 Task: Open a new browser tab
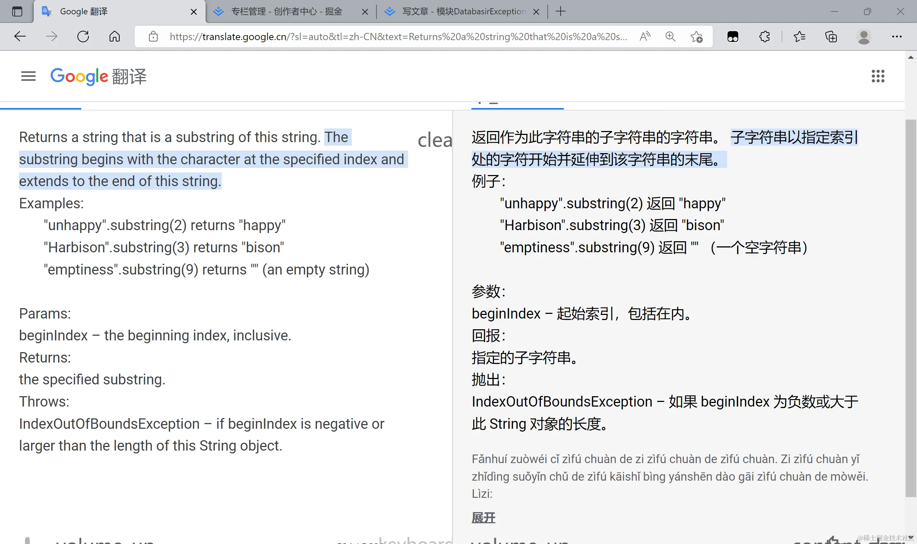(x=560, y=12)
